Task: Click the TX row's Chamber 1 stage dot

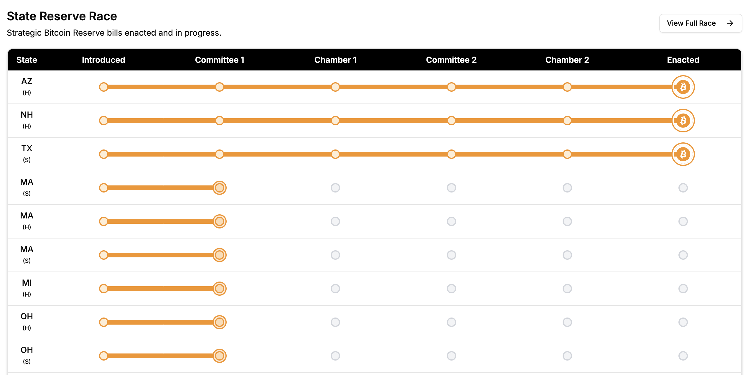Action: pyautogui.click(x=335, y=154)
